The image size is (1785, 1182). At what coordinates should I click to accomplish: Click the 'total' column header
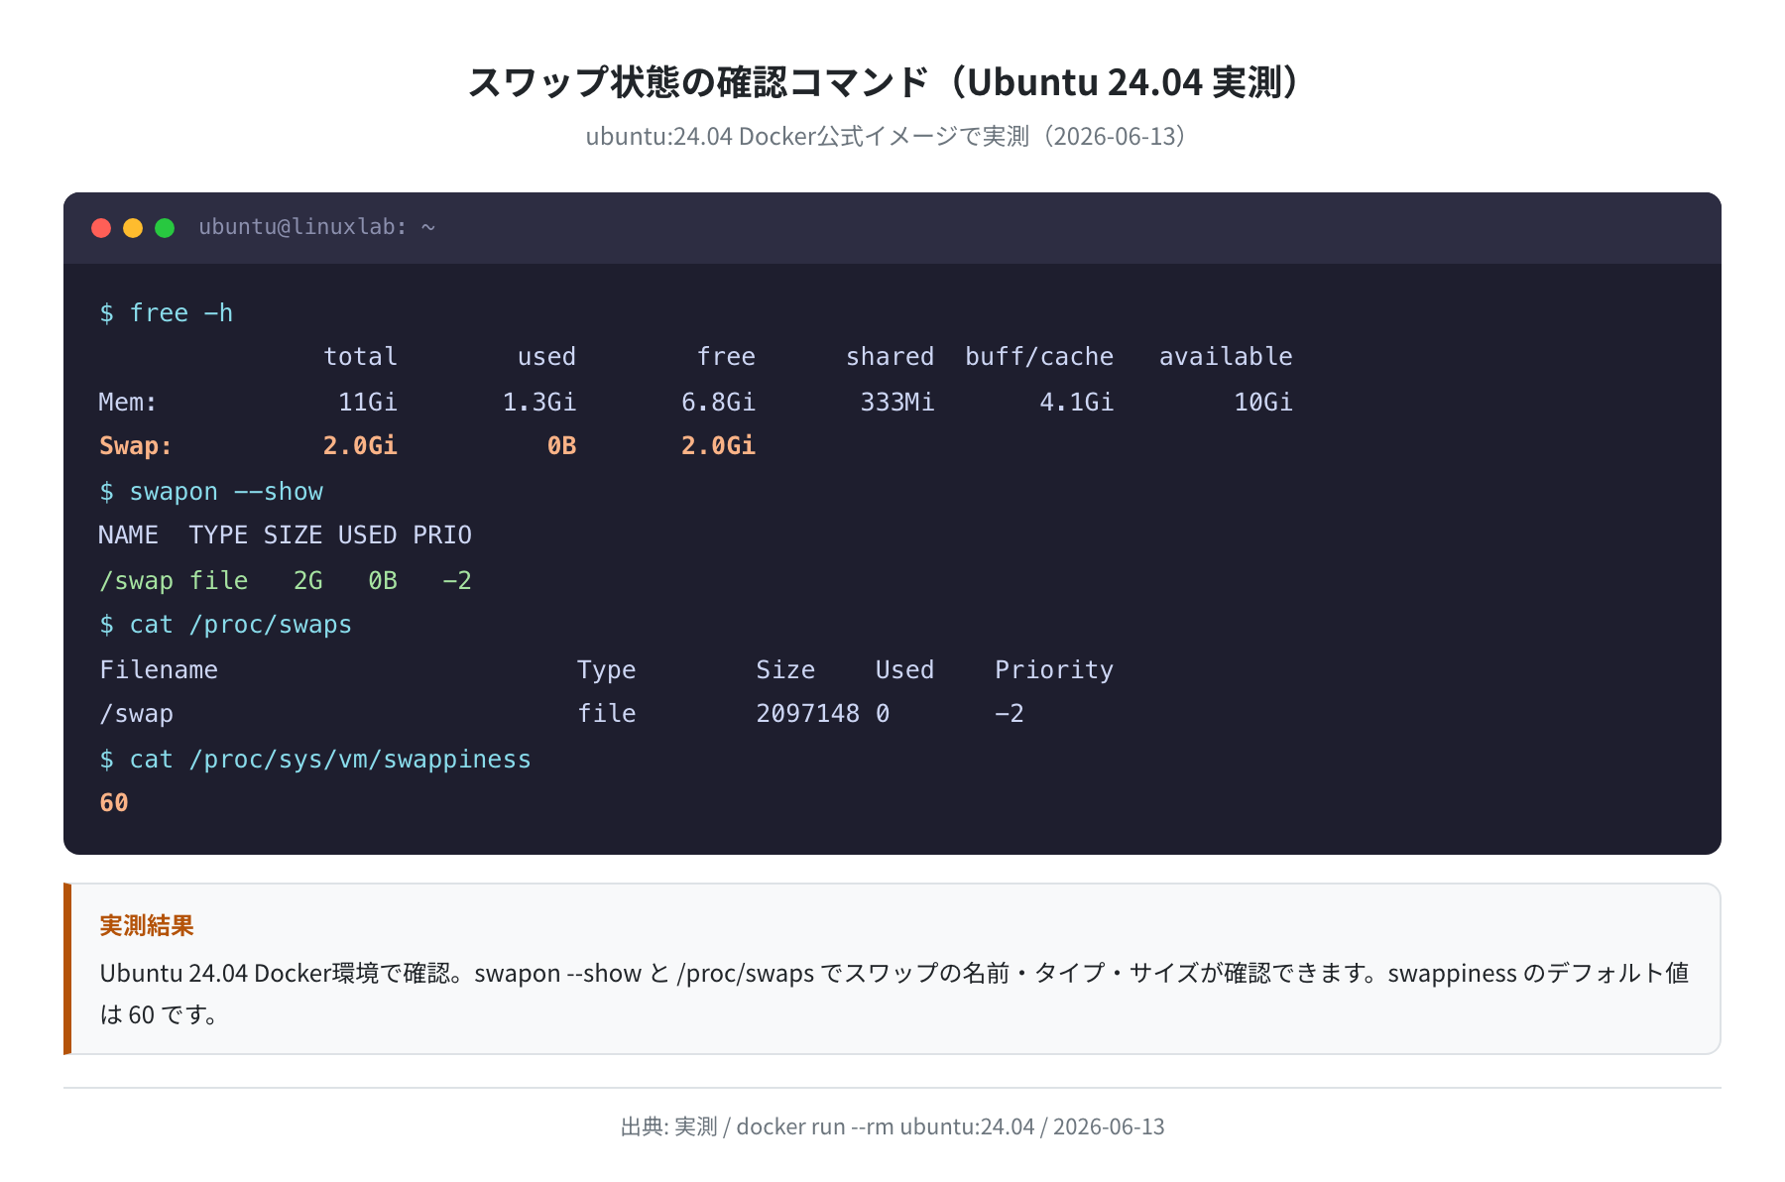click(x=360, y=357)
